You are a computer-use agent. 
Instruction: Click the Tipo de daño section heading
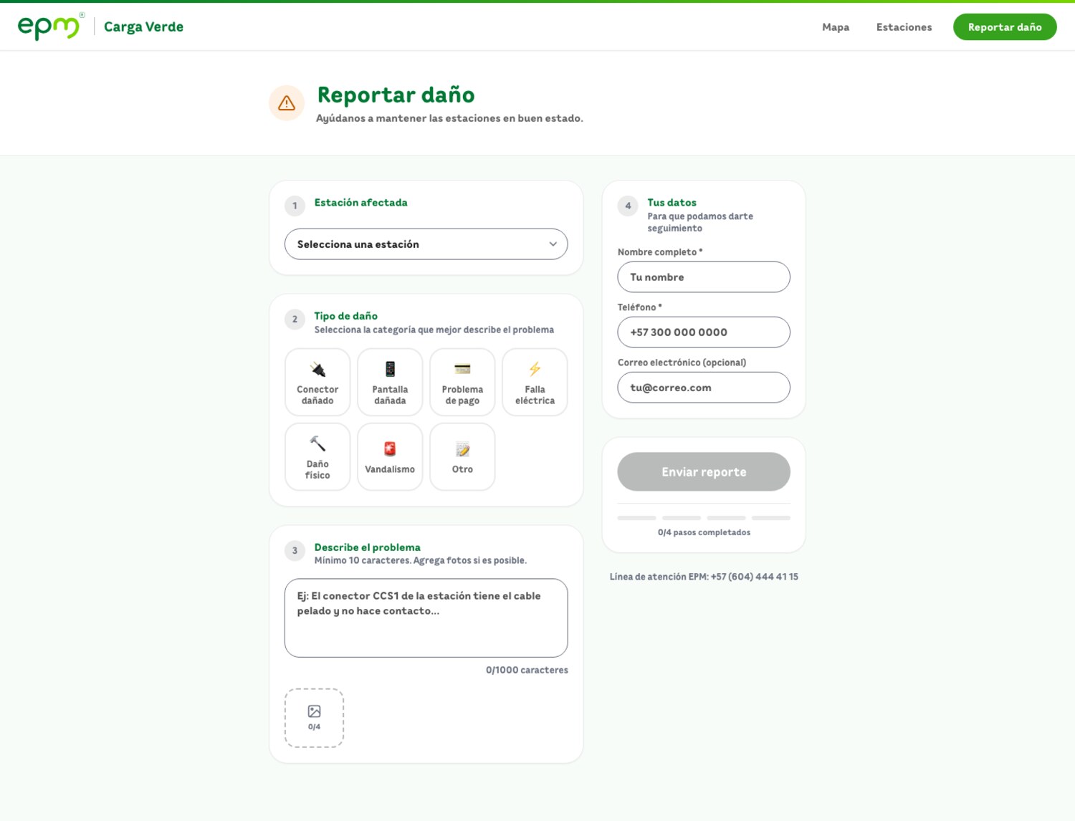345,316
